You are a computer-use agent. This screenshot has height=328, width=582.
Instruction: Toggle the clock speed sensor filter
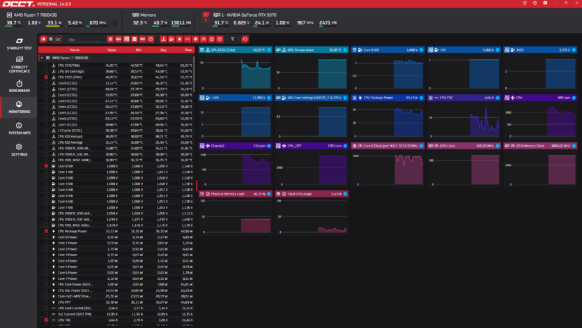pyautogui.click(x=204, y=39)
